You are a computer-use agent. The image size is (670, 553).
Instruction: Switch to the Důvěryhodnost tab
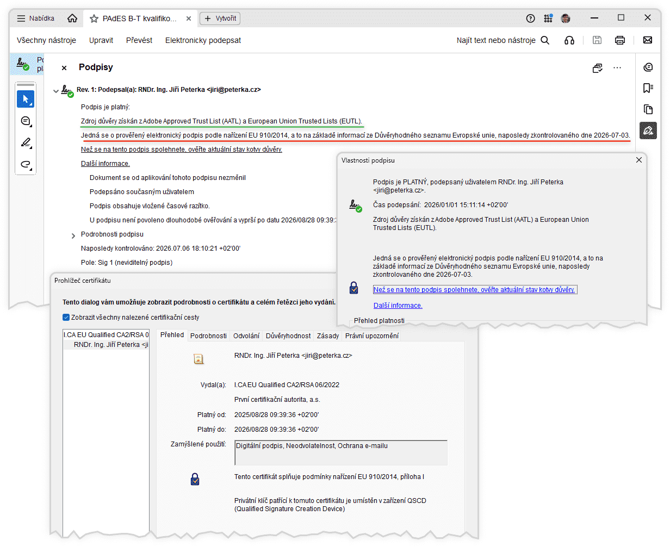point(288,336)
